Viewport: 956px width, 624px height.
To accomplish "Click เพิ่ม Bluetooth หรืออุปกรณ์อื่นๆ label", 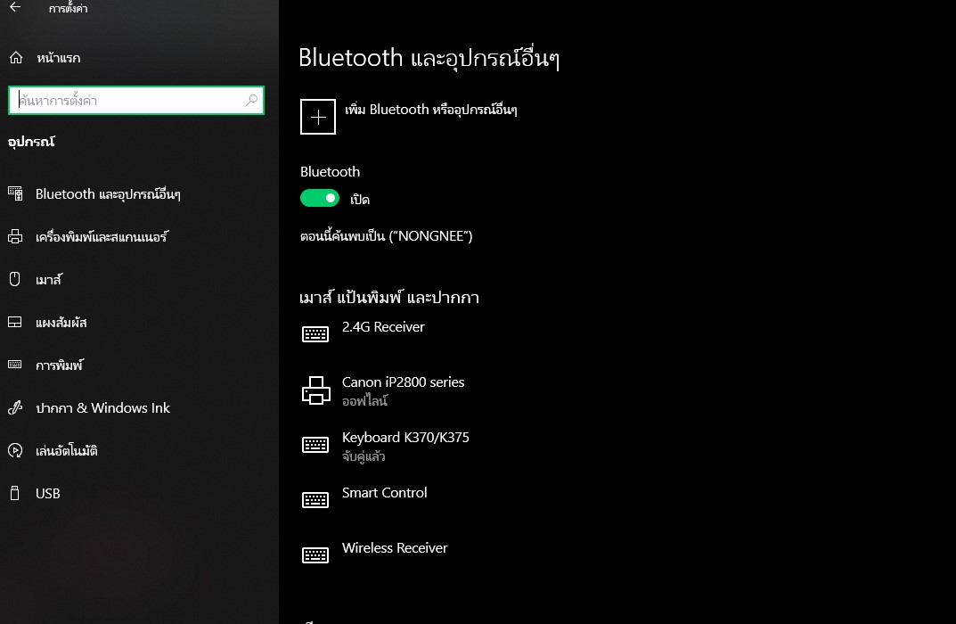I will tap(431, 110).
